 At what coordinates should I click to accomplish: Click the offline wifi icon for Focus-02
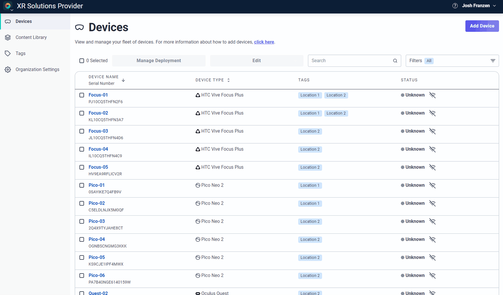coord(432,113)
